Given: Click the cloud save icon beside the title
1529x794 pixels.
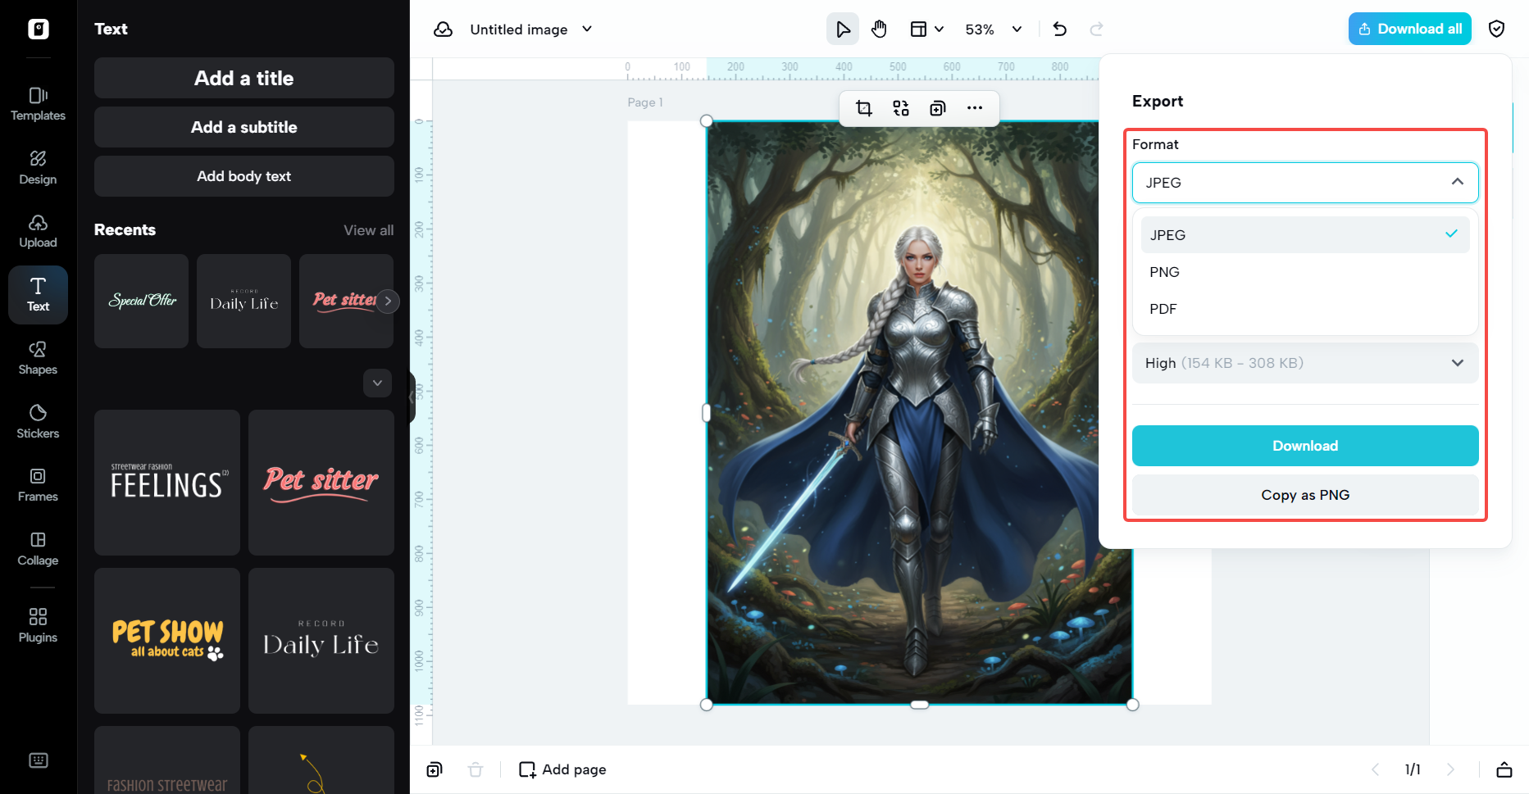Looking at the screenshot, I should pos(443,29).
